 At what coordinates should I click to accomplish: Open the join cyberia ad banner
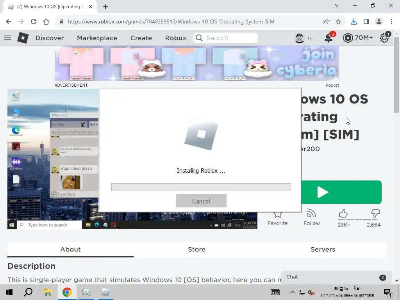(x=197, y=63)
